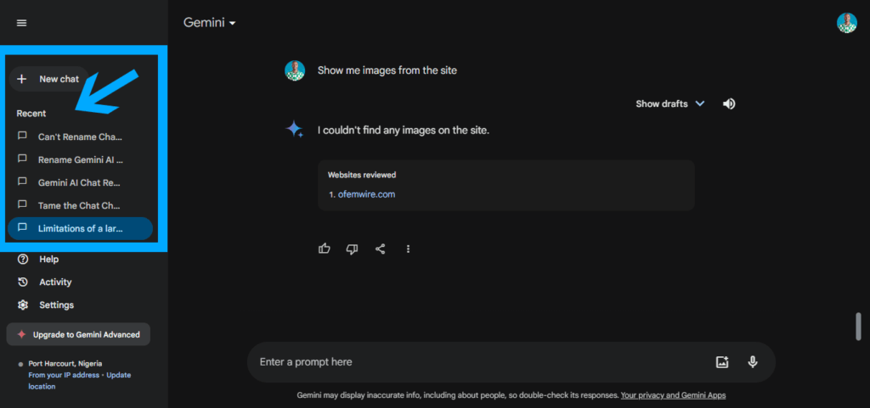The image size is (870, 408).
Task: Open the three-dot more options menu
Action: [409, 249]
